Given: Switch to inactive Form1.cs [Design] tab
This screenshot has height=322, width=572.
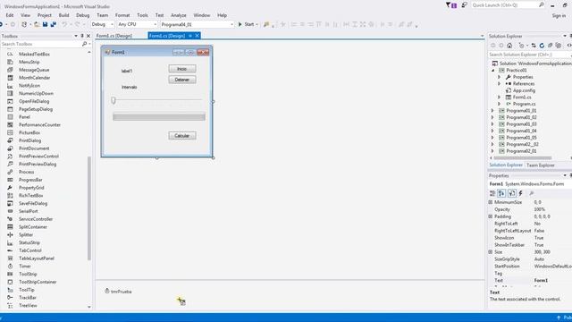Looking at the screenshot, I should (114, 36).
